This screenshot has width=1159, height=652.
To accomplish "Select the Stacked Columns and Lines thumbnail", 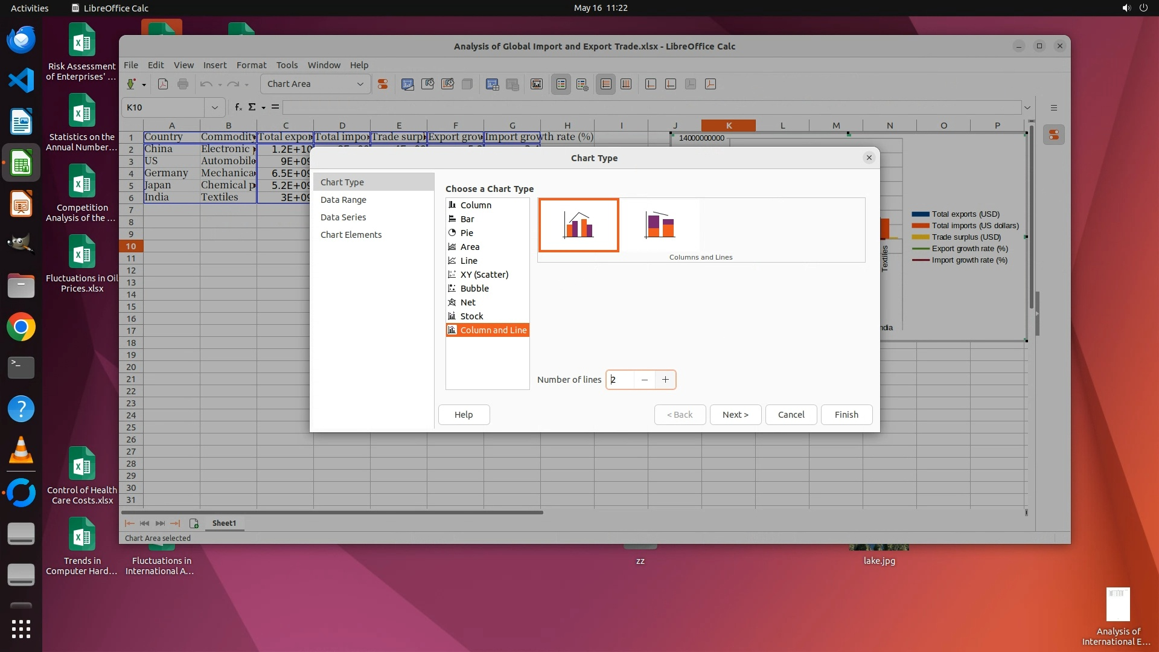I will (659, 225).
